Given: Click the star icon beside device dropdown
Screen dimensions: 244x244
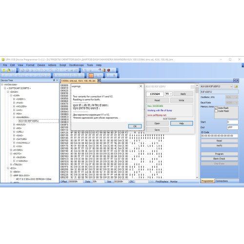Looking at the screenshot, I should coord(236,86).
